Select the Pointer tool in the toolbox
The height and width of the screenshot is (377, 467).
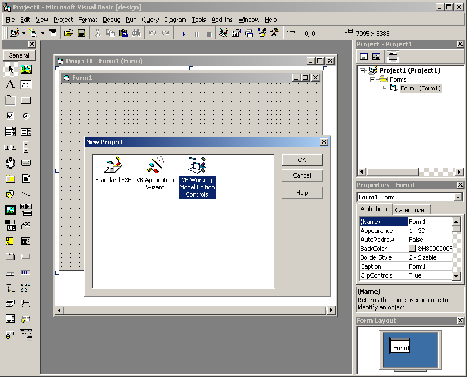[x=11, y=69]
